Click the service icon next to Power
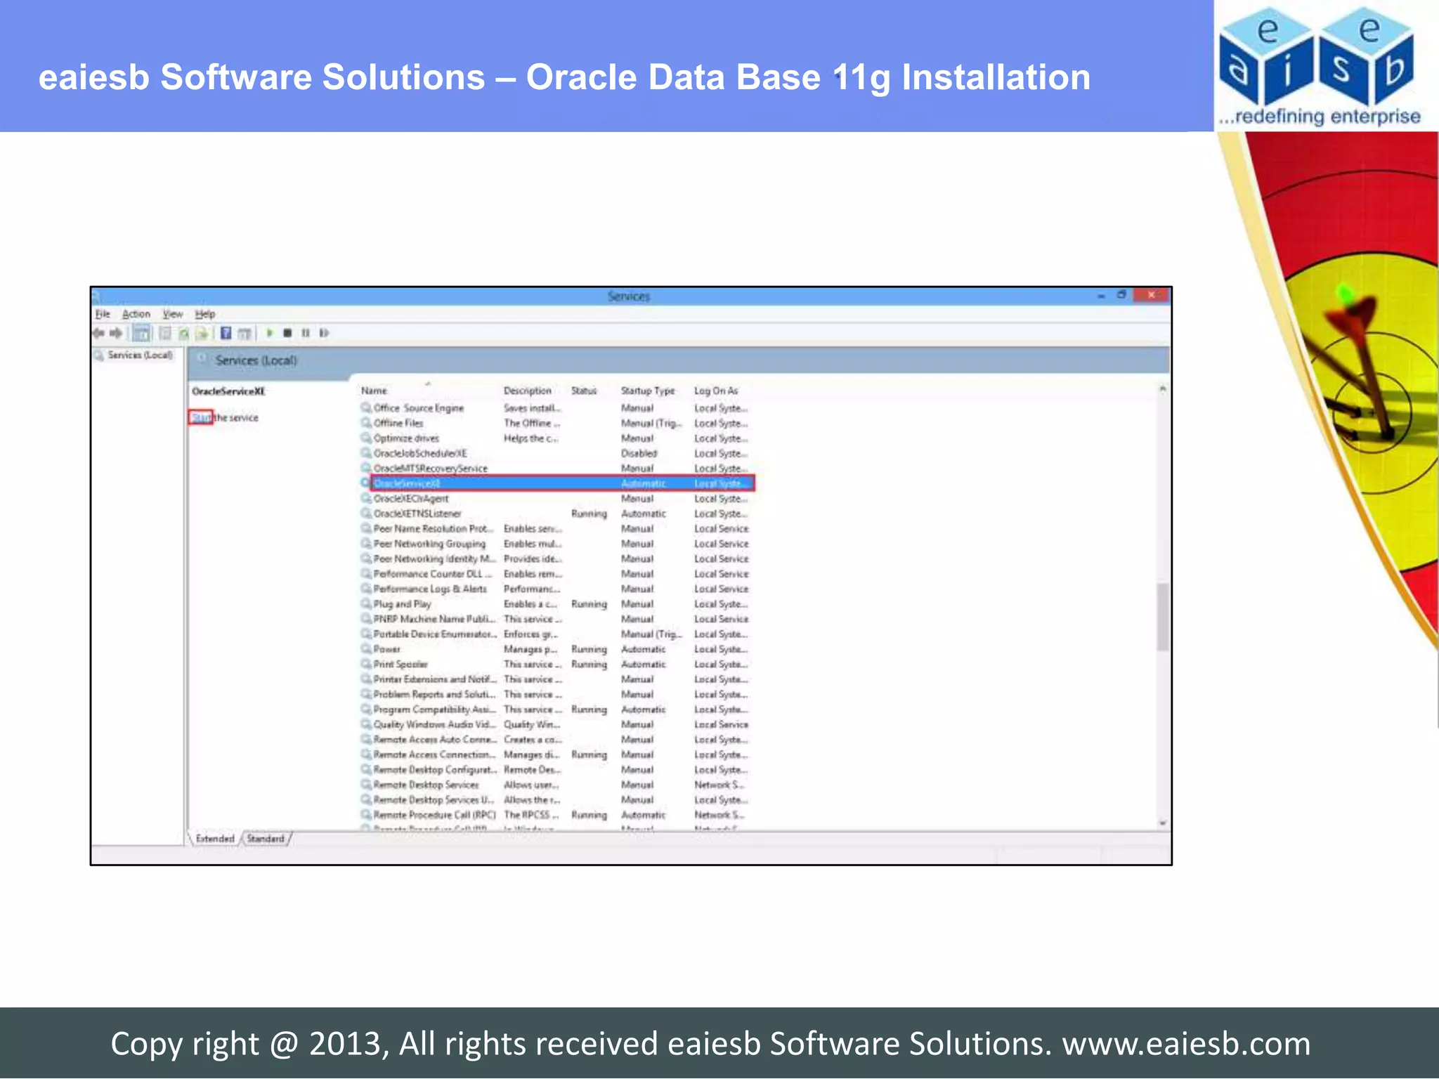Viewport: 1439px width, 1079px height. click(x=366, y=649)
